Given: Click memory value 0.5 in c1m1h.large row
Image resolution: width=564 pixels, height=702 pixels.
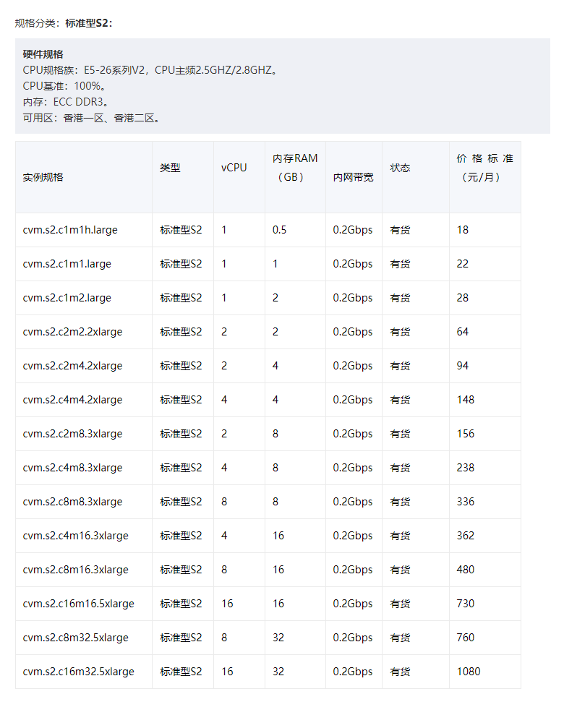Looking at the screenshot, I should tap(279, 230).
